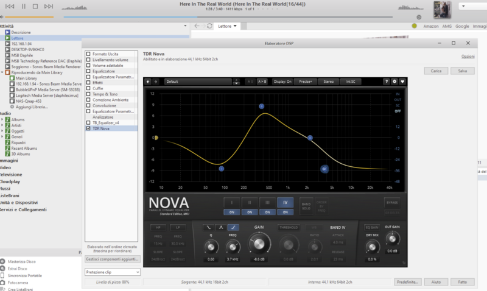Select band IV tab in Nova
The height and width of the screenshot is (291, 487).
tap(285, 202)
